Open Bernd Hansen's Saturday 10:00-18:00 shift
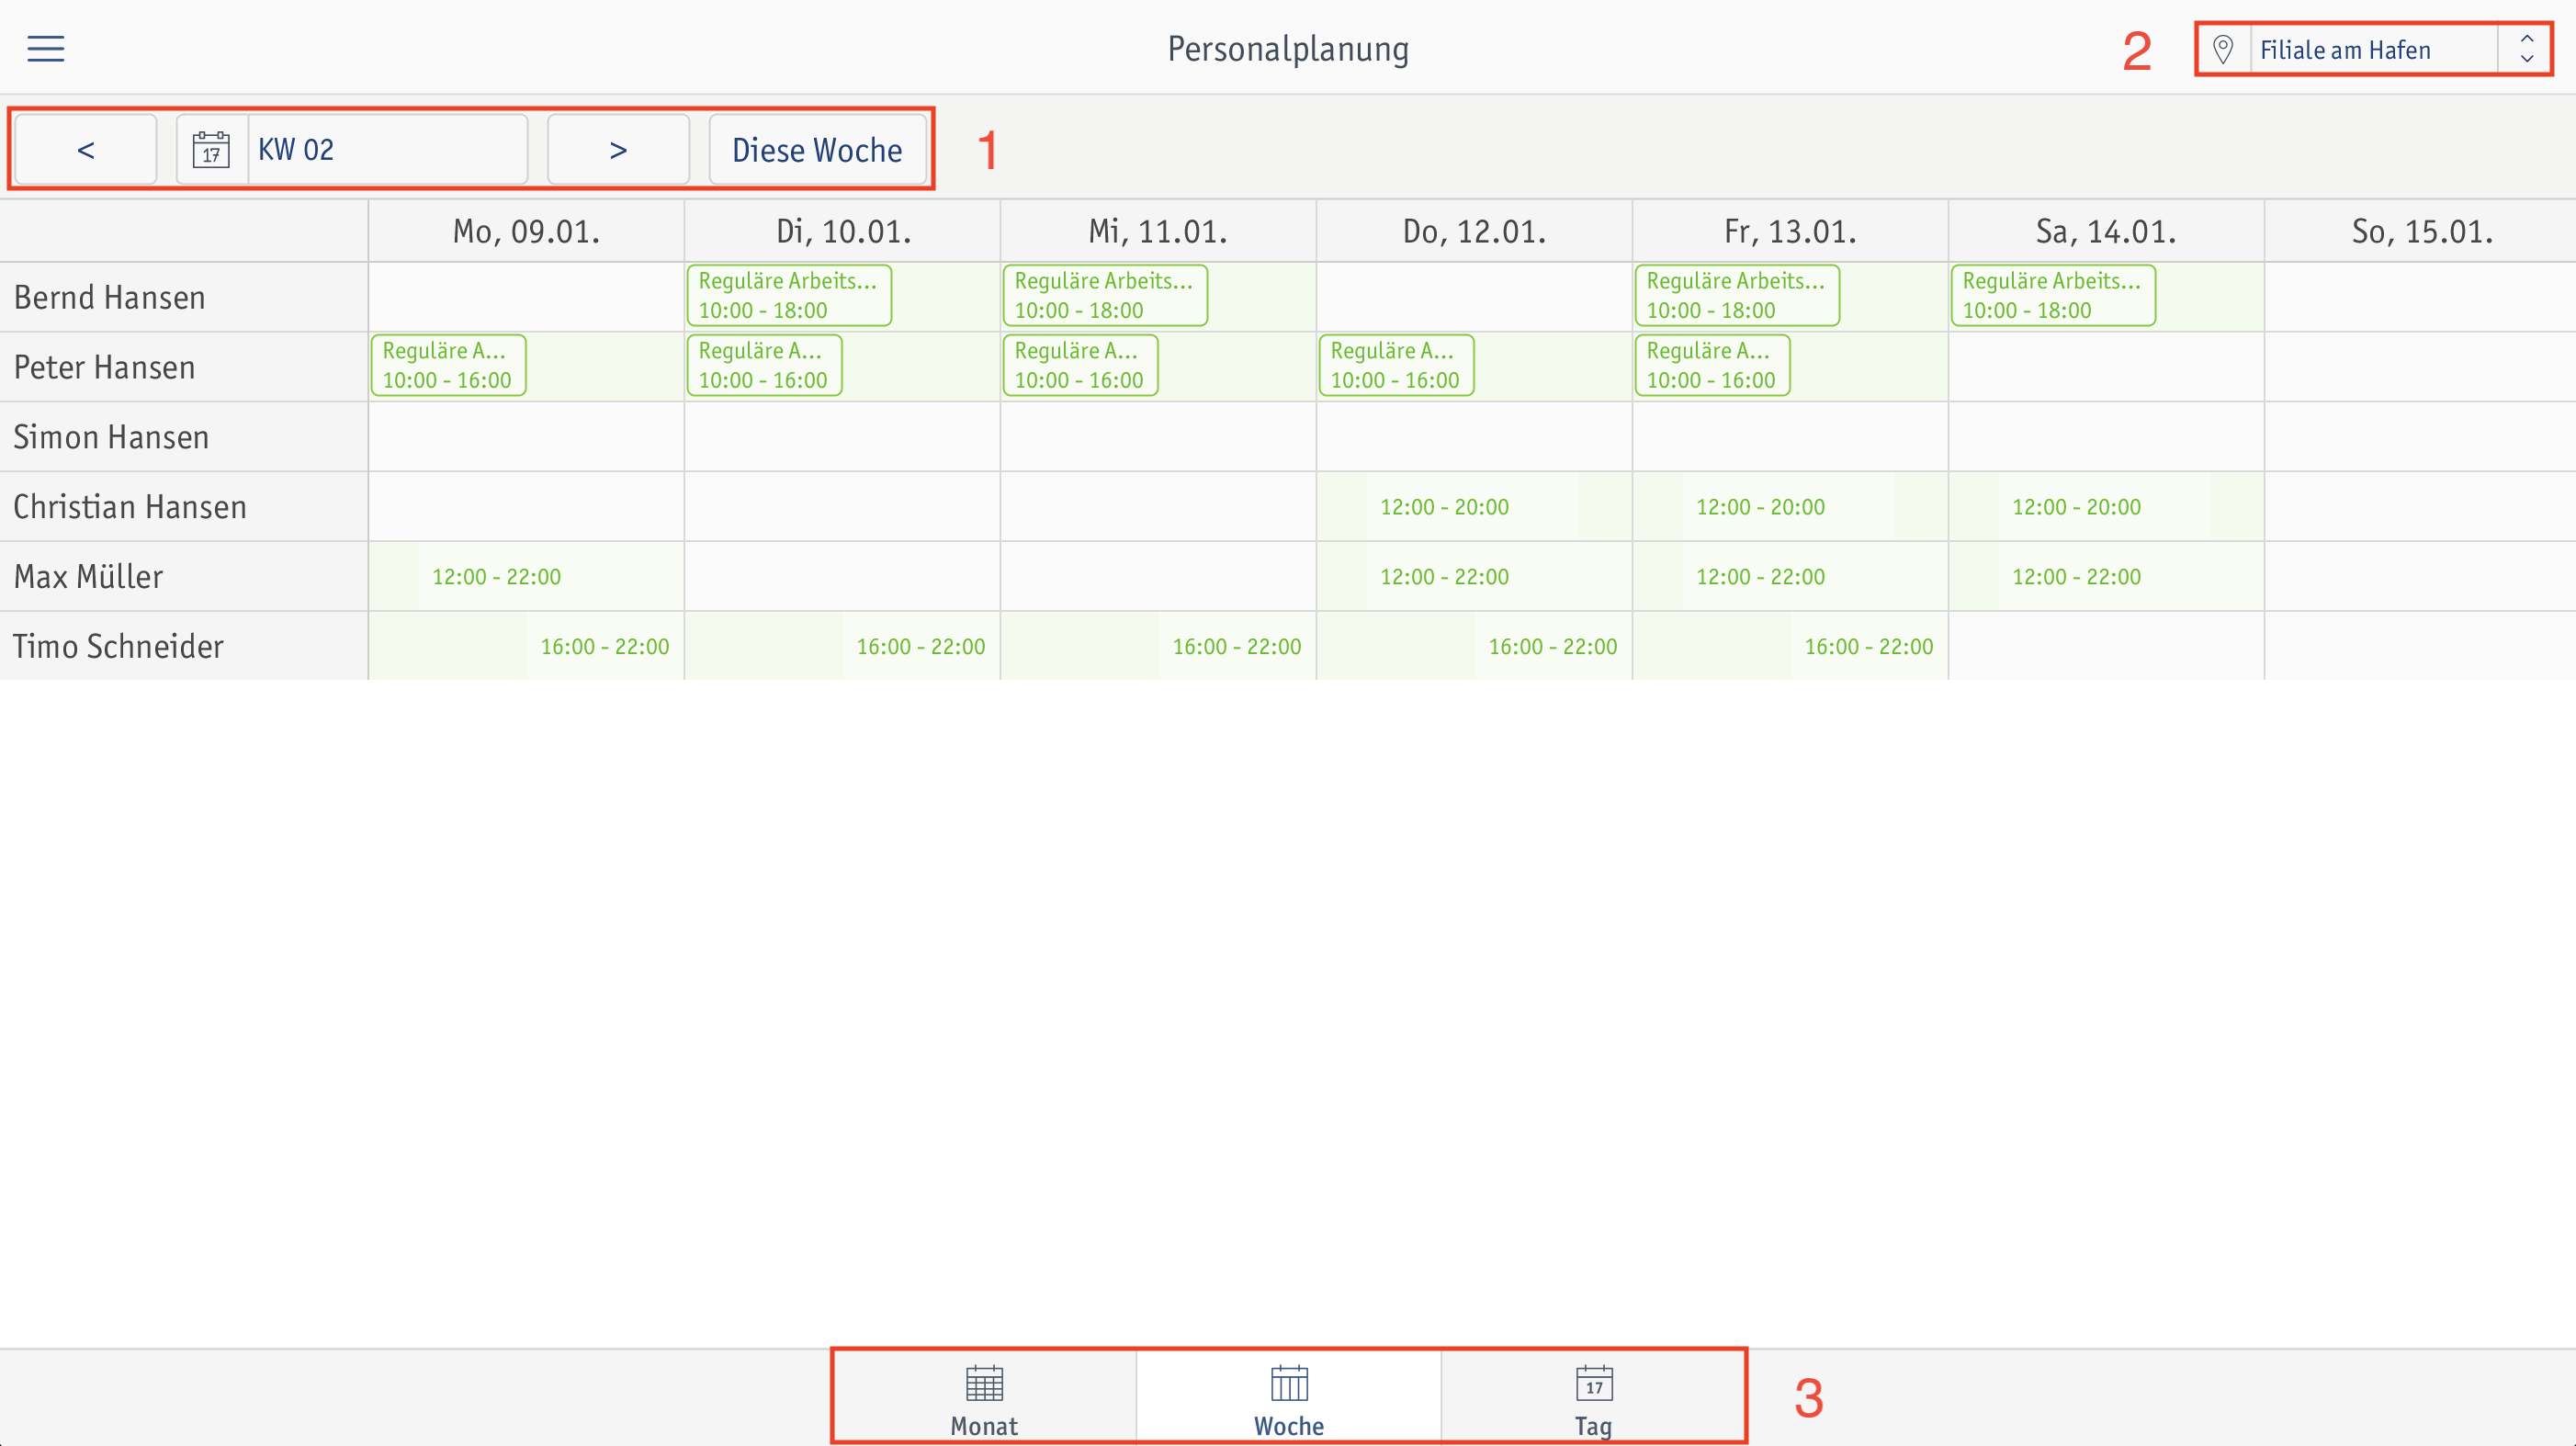 pos(2053,296)
